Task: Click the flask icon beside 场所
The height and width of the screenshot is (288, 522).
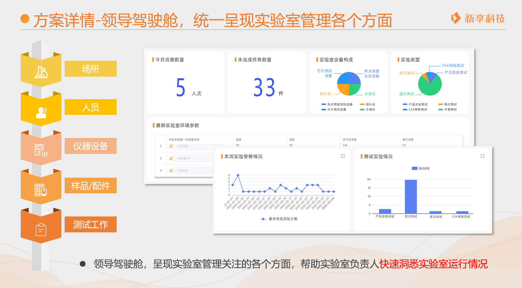Action: coord(41,72)
